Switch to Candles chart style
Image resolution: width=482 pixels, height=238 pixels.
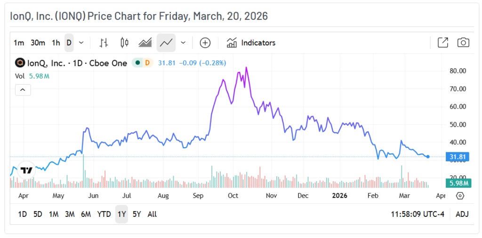(124, 43)
